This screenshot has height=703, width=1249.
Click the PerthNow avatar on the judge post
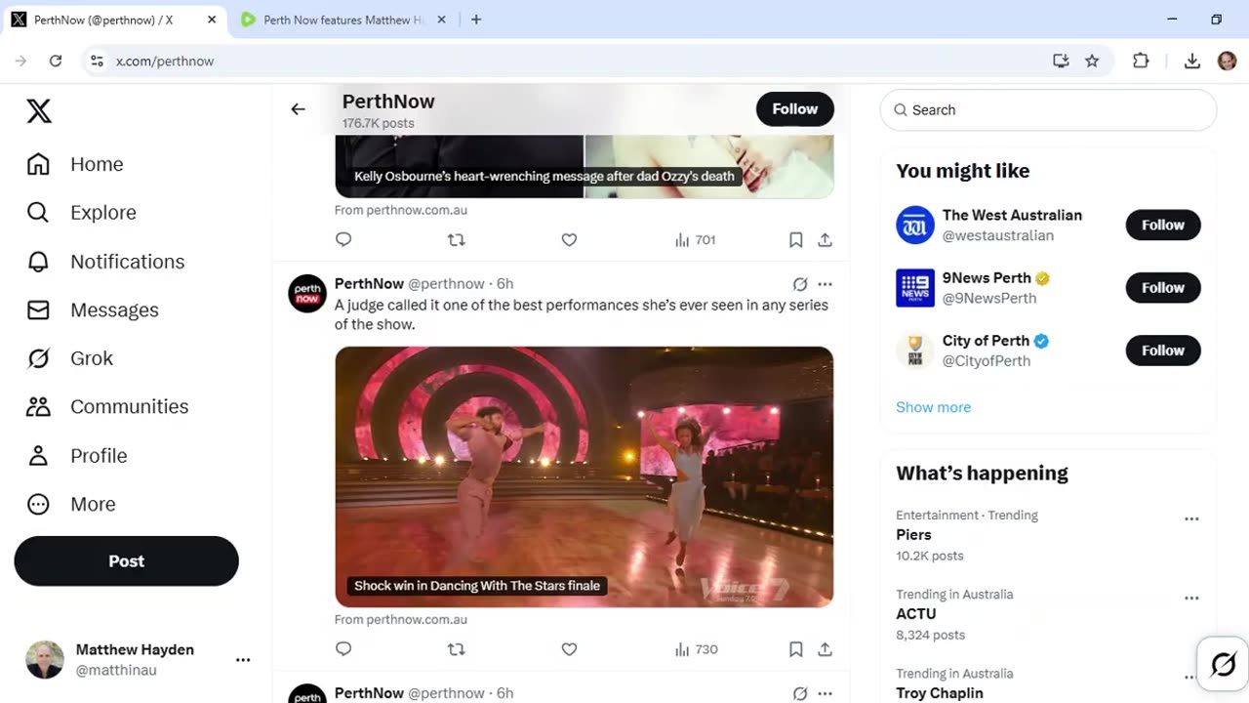[x=307, y=293]
